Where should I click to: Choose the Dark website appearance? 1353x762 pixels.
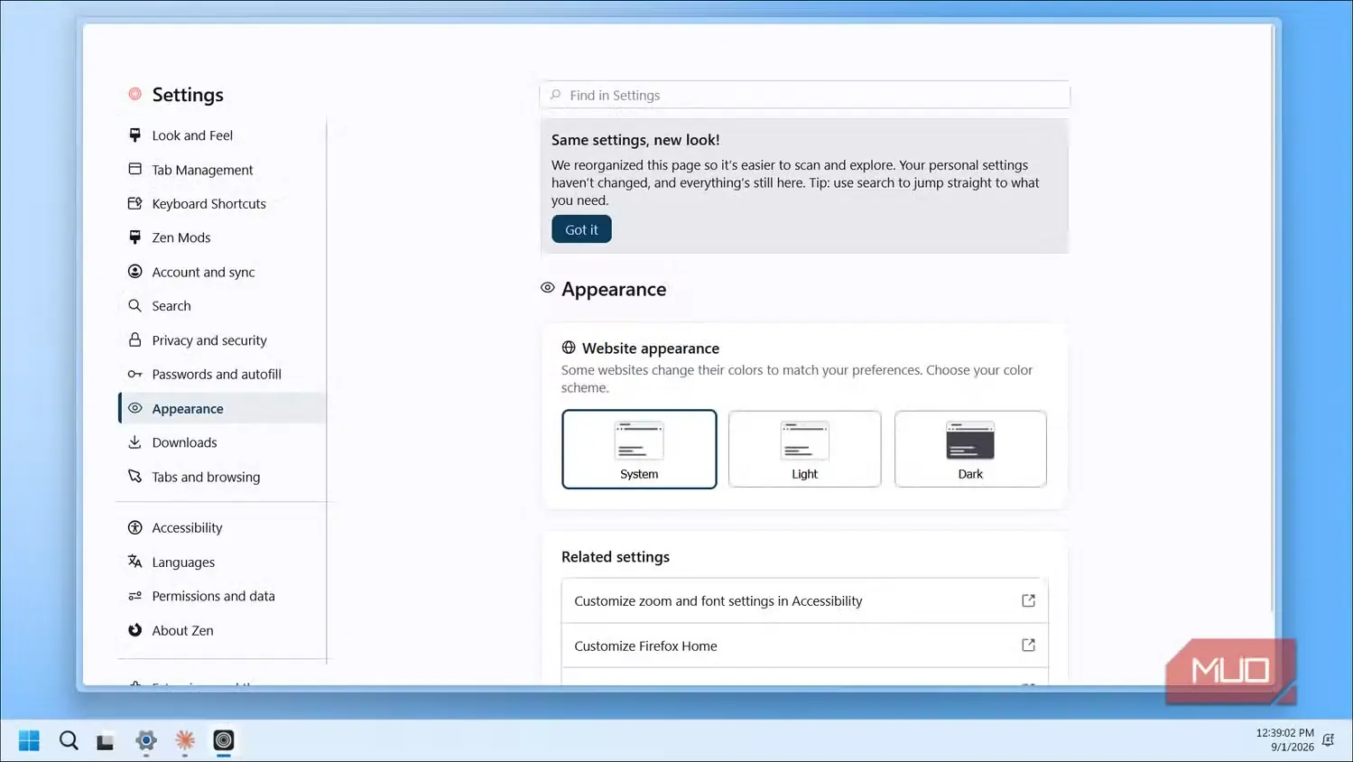(x=970, y=449)
